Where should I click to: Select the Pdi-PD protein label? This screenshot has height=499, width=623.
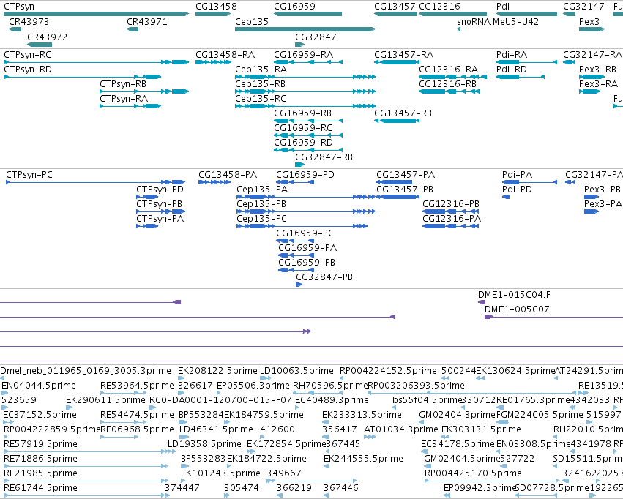coord(517,190)
